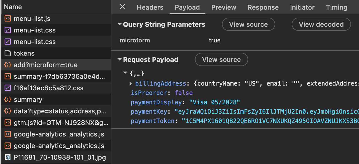Select the Payload tab
359x164 pixels.
pos(187,7)
